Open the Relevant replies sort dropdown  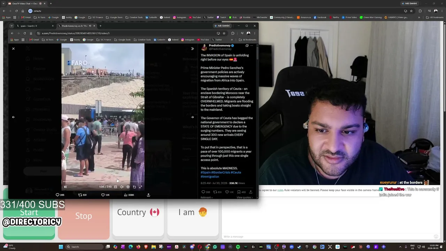207,198
